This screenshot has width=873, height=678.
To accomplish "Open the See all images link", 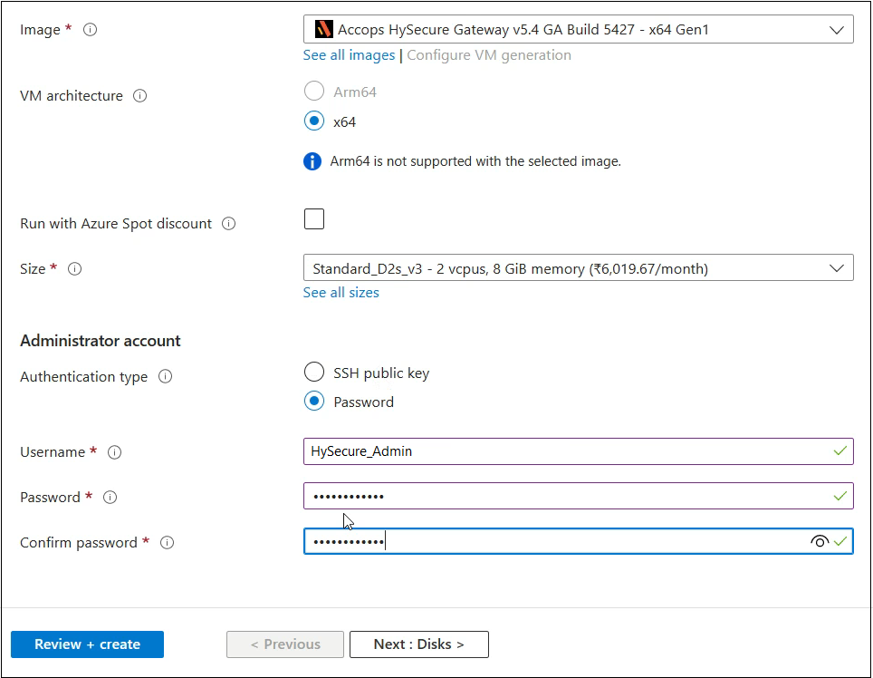I will tap(349, 55).
